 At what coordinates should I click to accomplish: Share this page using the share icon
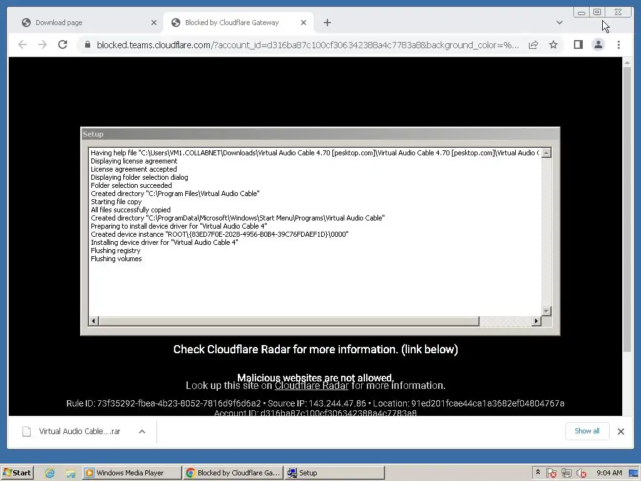tap(533, 44)
